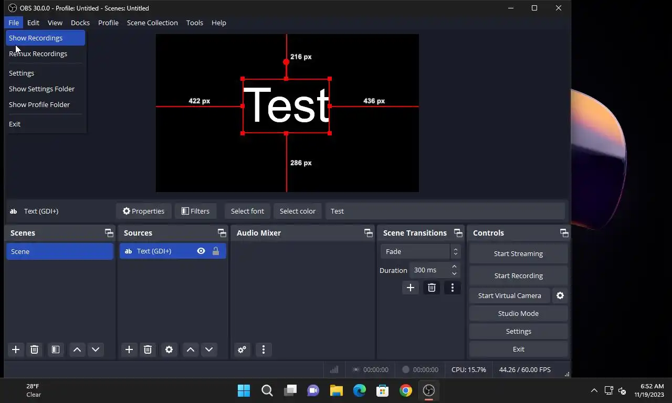Viewport: 672px width, 403px height.
Task: Choose Exit in File menu
Action: tap(46, 124)
